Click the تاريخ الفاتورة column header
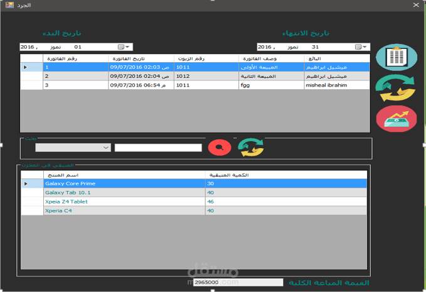 [x=141, y=58]
